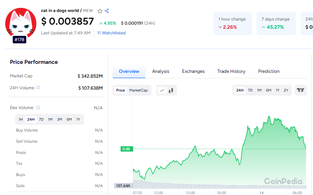Open the Overview tab
This screenshot has height=195, width=313.
click(x=129, y=71)
